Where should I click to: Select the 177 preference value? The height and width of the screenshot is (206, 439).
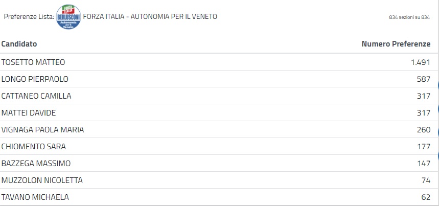point(424,147)
